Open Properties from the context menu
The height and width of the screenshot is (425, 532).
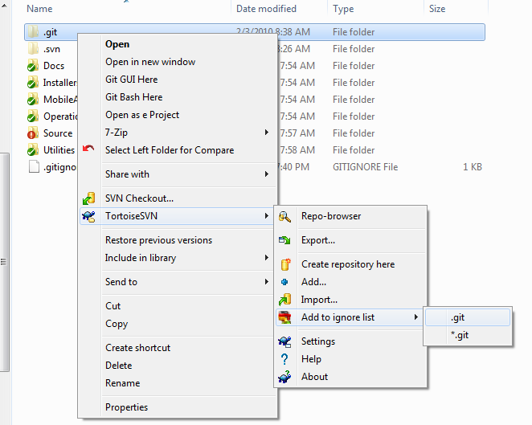coord(178,407)
